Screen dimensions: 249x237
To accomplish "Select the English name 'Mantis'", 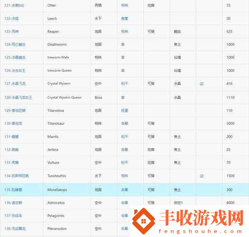I will tap(53, 137).
